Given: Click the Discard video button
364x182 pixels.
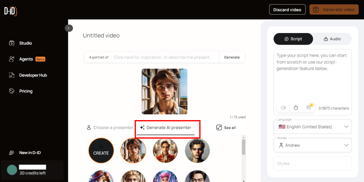Looking at the screenshot, I should [x=287, y=10].
